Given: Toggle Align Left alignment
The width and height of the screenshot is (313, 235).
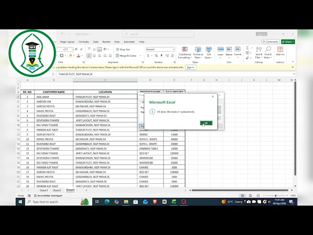Looking at the screenshot, I should click(x=89, y=56).
